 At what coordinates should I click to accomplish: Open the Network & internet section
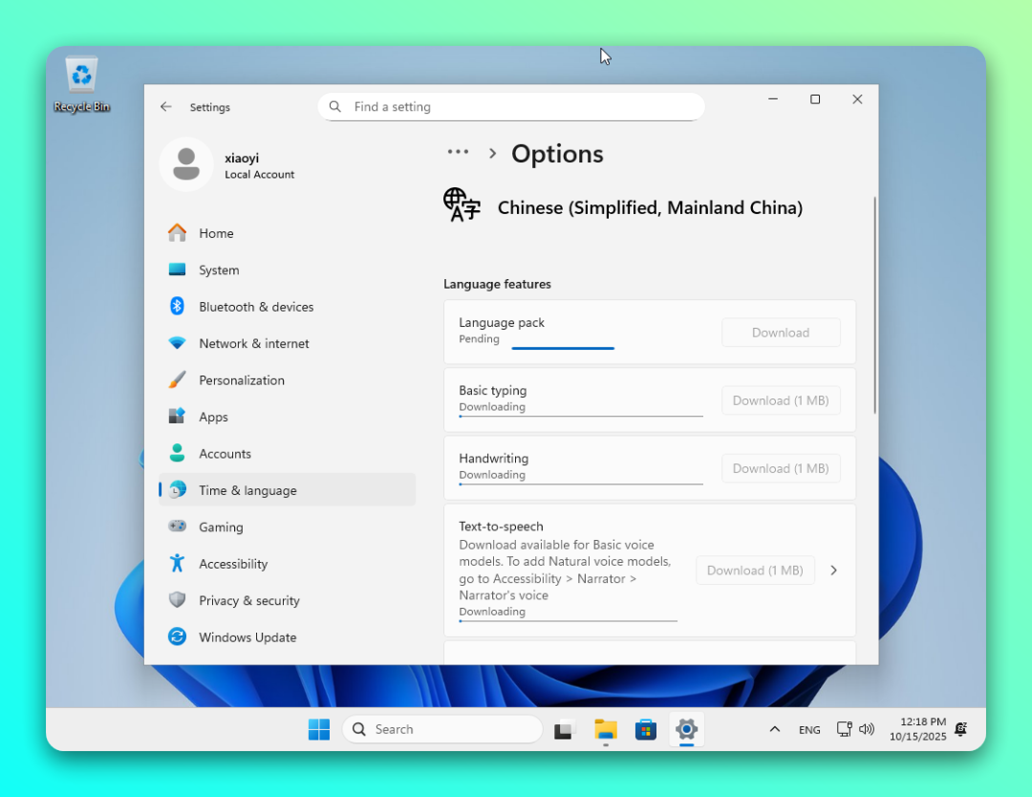tap(253, 344)
